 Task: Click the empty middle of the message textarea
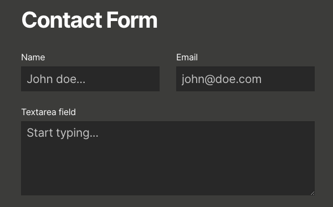tap(168, 165)
